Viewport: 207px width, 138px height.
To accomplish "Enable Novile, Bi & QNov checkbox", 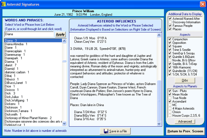I will 170,60.
